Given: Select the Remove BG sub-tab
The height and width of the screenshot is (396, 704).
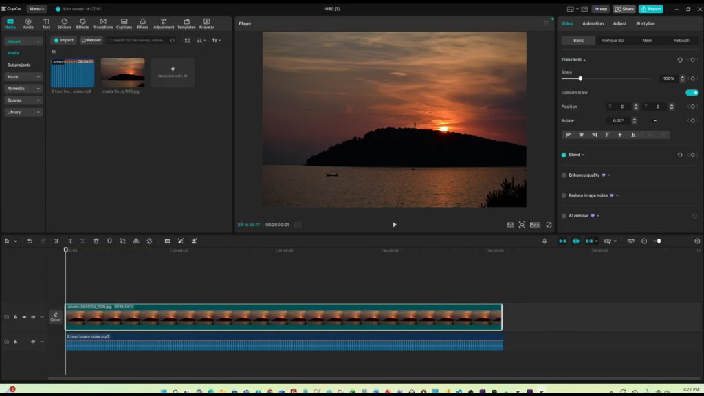Looking at the screenshot, I should (613, 41).
